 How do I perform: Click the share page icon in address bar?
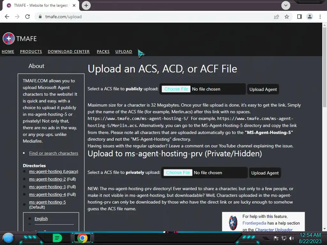coord(277,17)
